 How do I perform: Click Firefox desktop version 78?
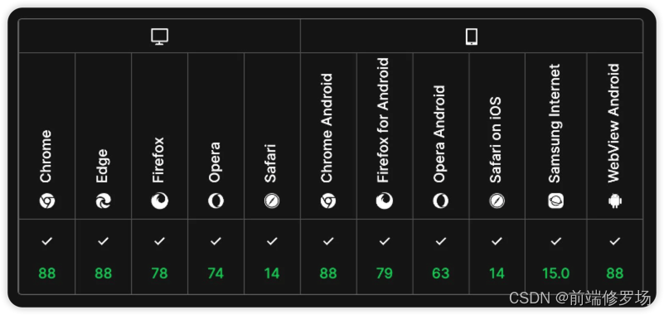(160, 274)
